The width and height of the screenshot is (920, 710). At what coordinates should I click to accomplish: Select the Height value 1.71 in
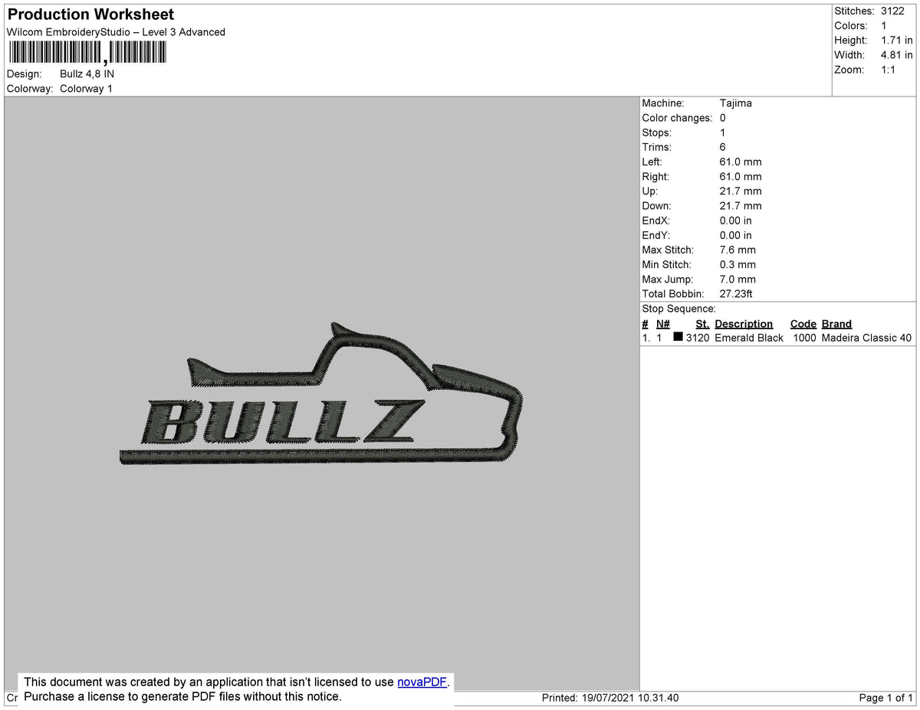(x=897, y=41)
